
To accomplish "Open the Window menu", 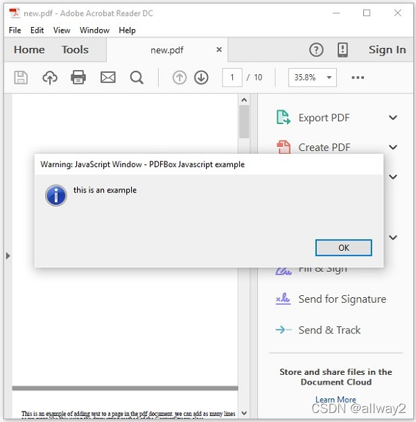I will 94,30.
